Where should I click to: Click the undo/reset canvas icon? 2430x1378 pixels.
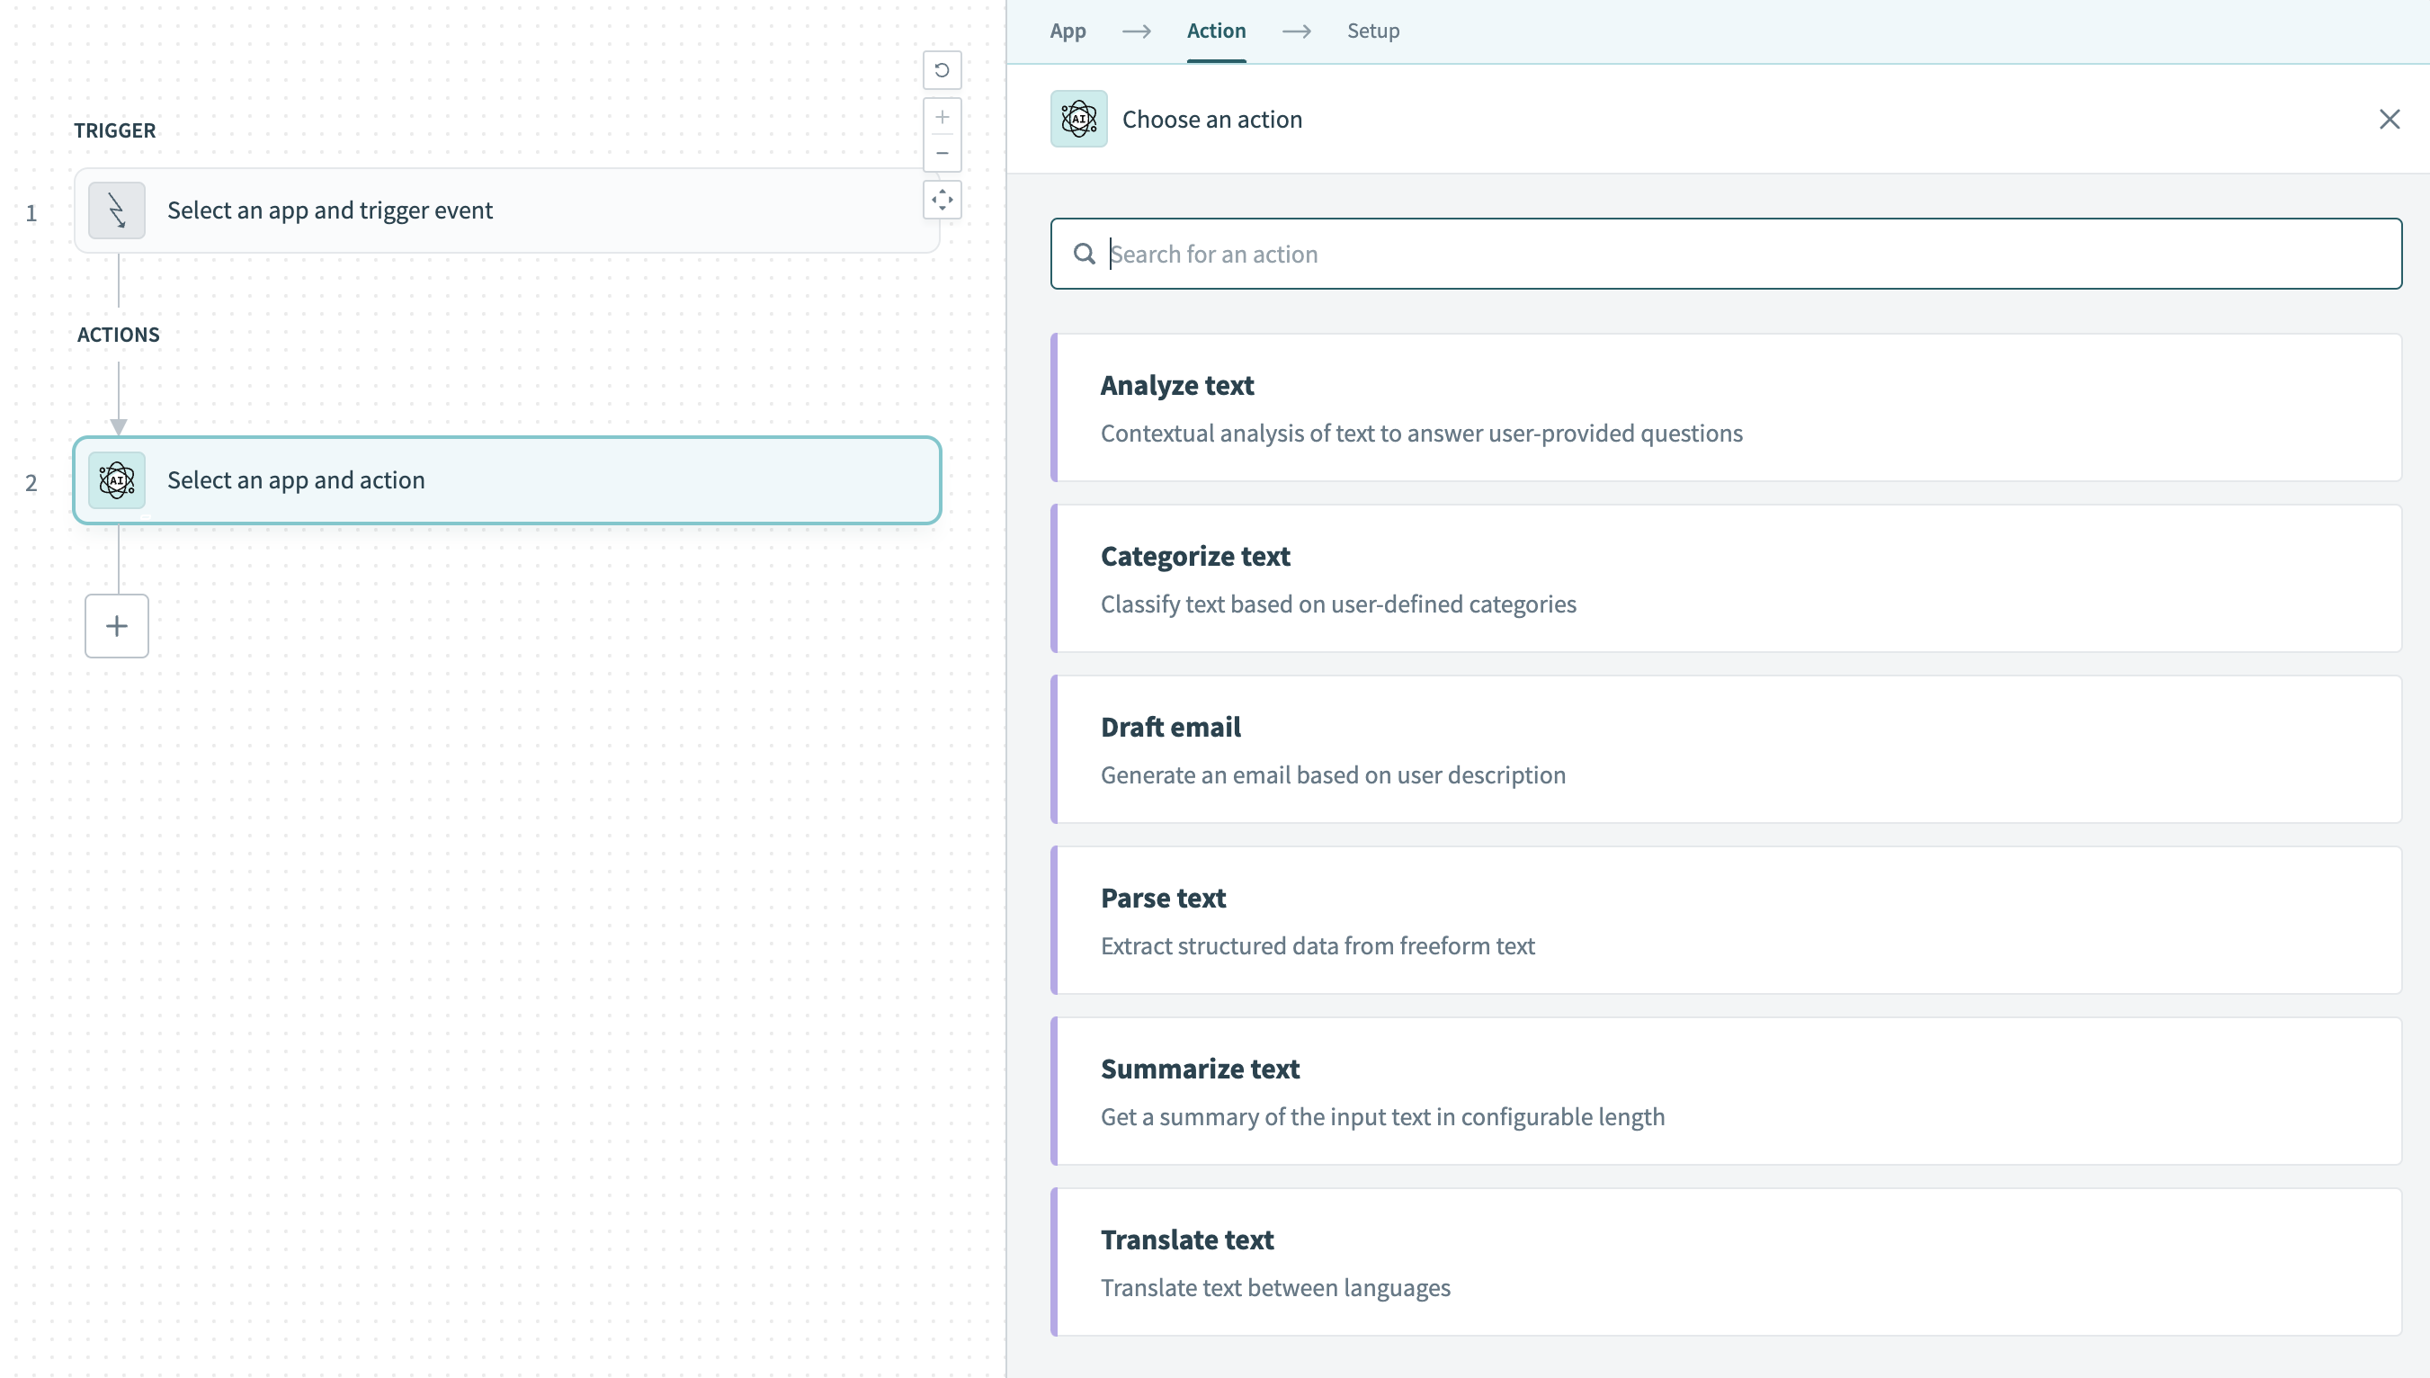942,70
